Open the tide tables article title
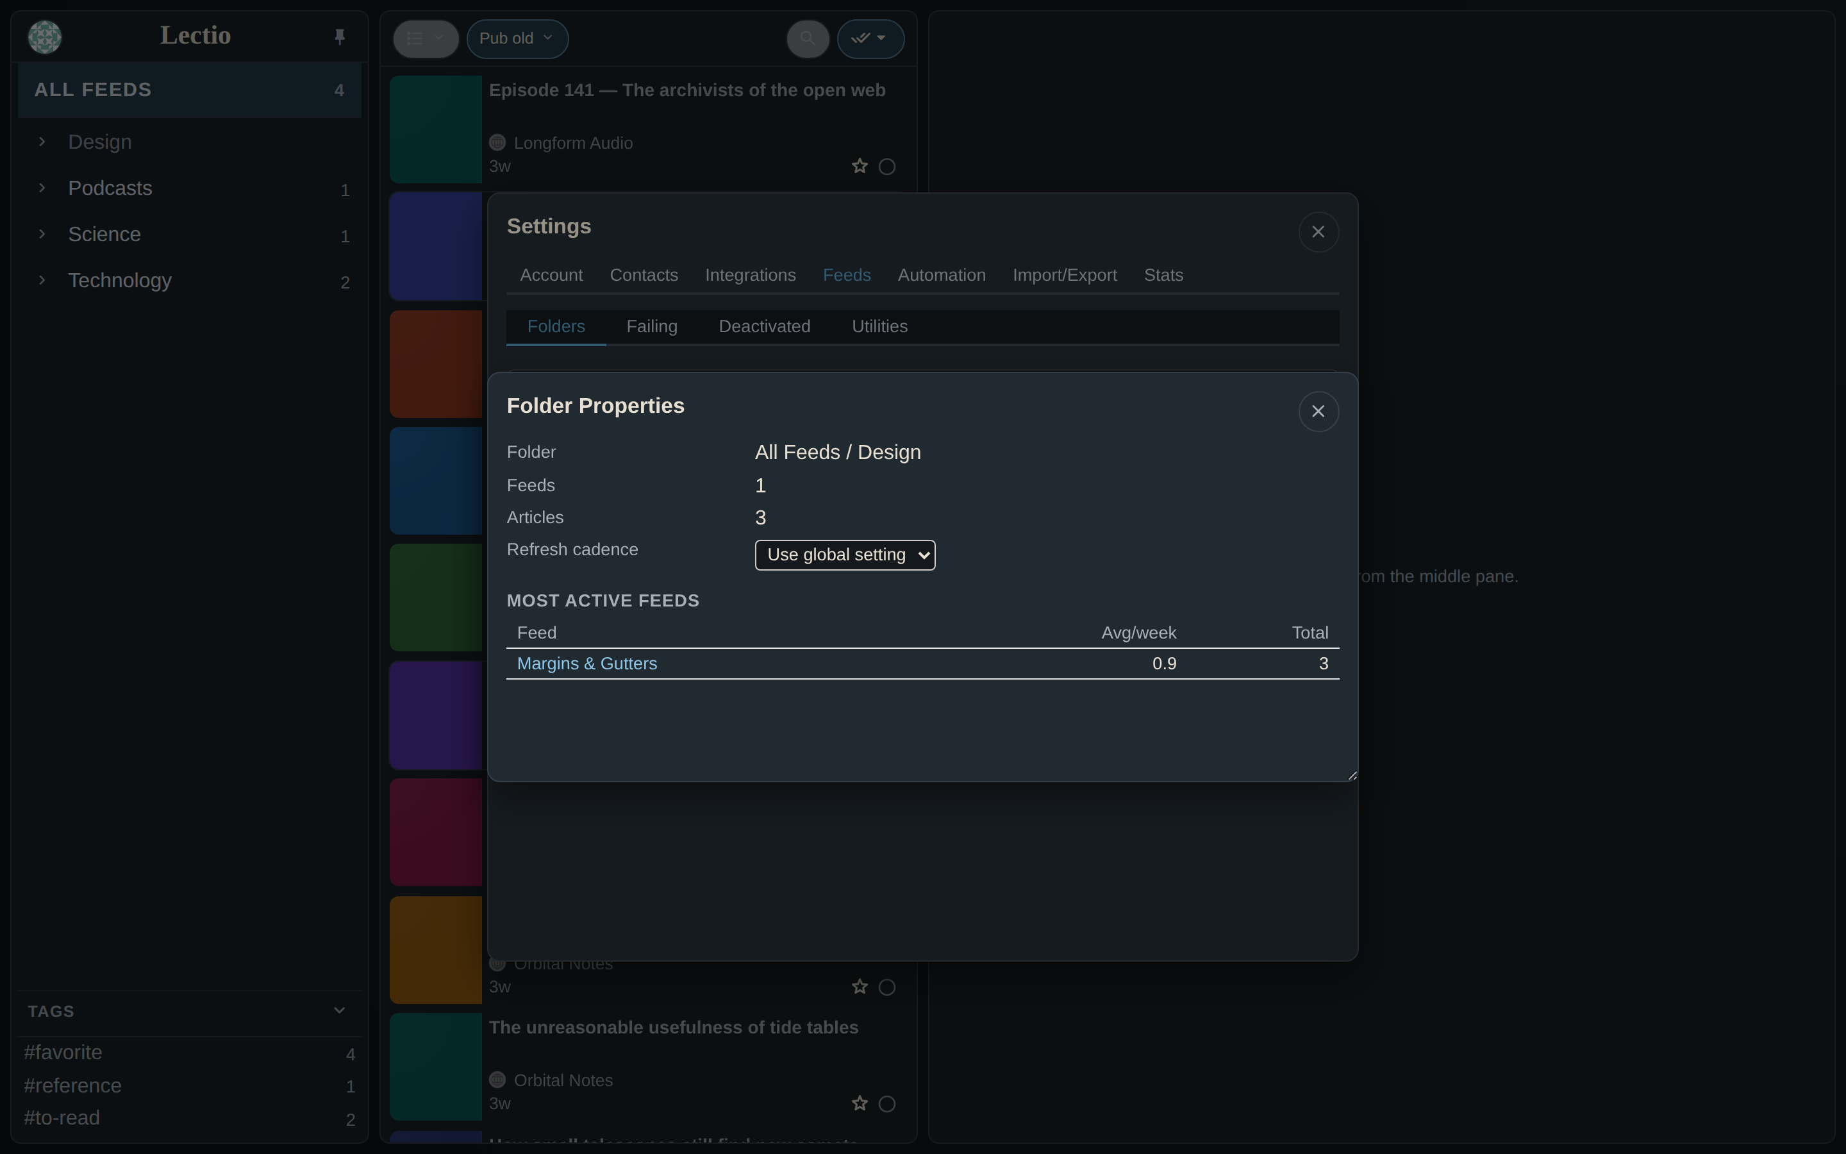This screenshot has height=1154, width=1846. pyautogui.click(x=674, y=1027)
